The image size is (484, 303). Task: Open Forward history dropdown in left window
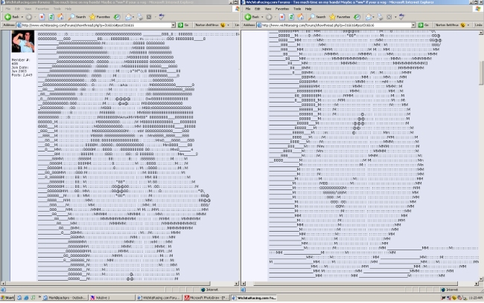tap(35, 17)
